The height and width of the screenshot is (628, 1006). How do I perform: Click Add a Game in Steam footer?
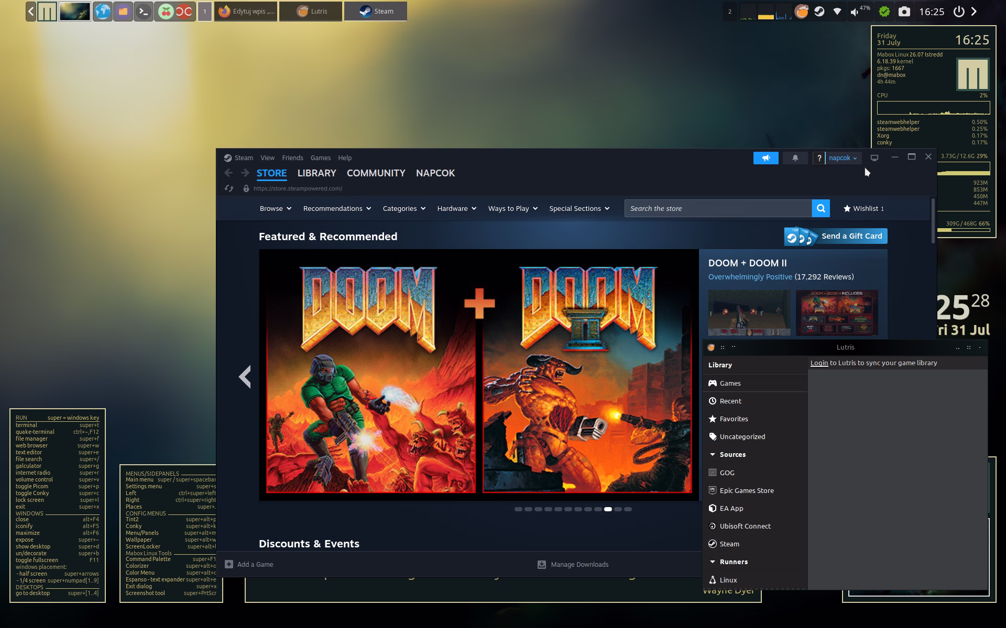tap(249, 565)
